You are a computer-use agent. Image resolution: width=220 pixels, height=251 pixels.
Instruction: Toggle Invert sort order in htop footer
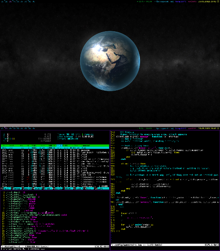38,188
